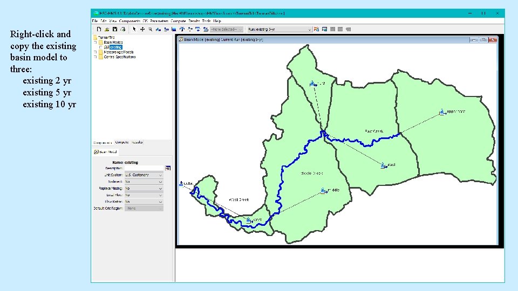The height and width of the screenshot is (291, 518).
Task: Select the outlet sink icon on map
Action: (181, 183)
